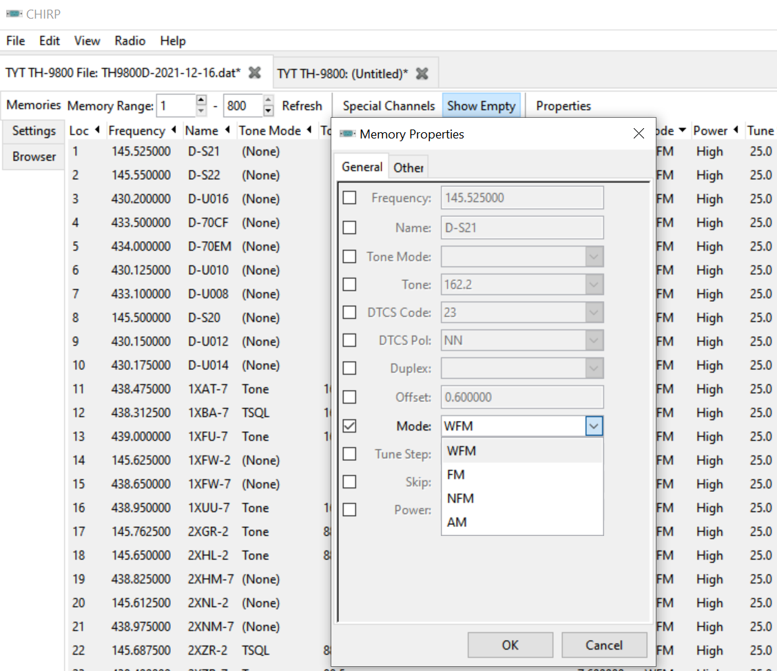The image size is (777, 671).
Task: Switch to the General tab
Action: 362,167
